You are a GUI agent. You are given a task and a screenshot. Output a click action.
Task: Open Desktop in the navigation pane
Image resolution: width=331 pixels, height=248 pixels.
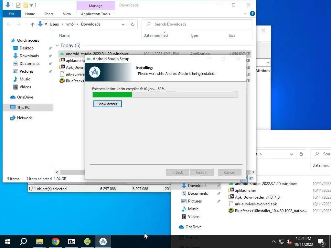(27, 48)
